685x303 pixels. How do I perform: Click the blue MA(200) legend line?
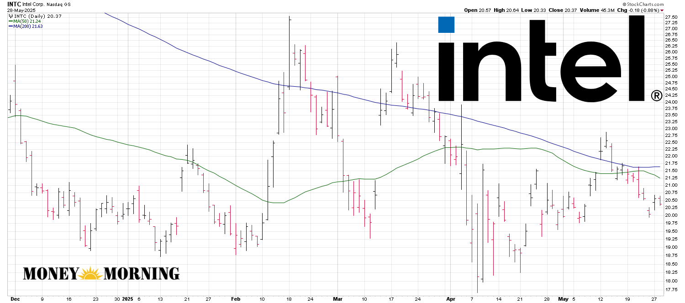tap(10, 26)
